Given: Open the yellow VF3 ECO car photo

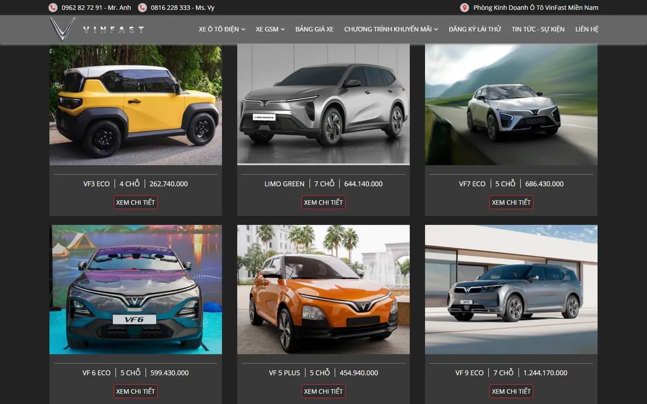Looking at the screenshot, I should pyautogui.click(x=135, y=105).
